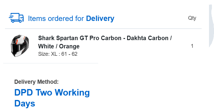Screen dimensions: 214x110
Task: Click the 'Delivery Method:' label
Action: click(x=36, y=82)
